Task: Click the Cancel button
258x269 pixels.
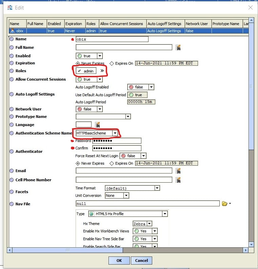Action: [141, 261]
